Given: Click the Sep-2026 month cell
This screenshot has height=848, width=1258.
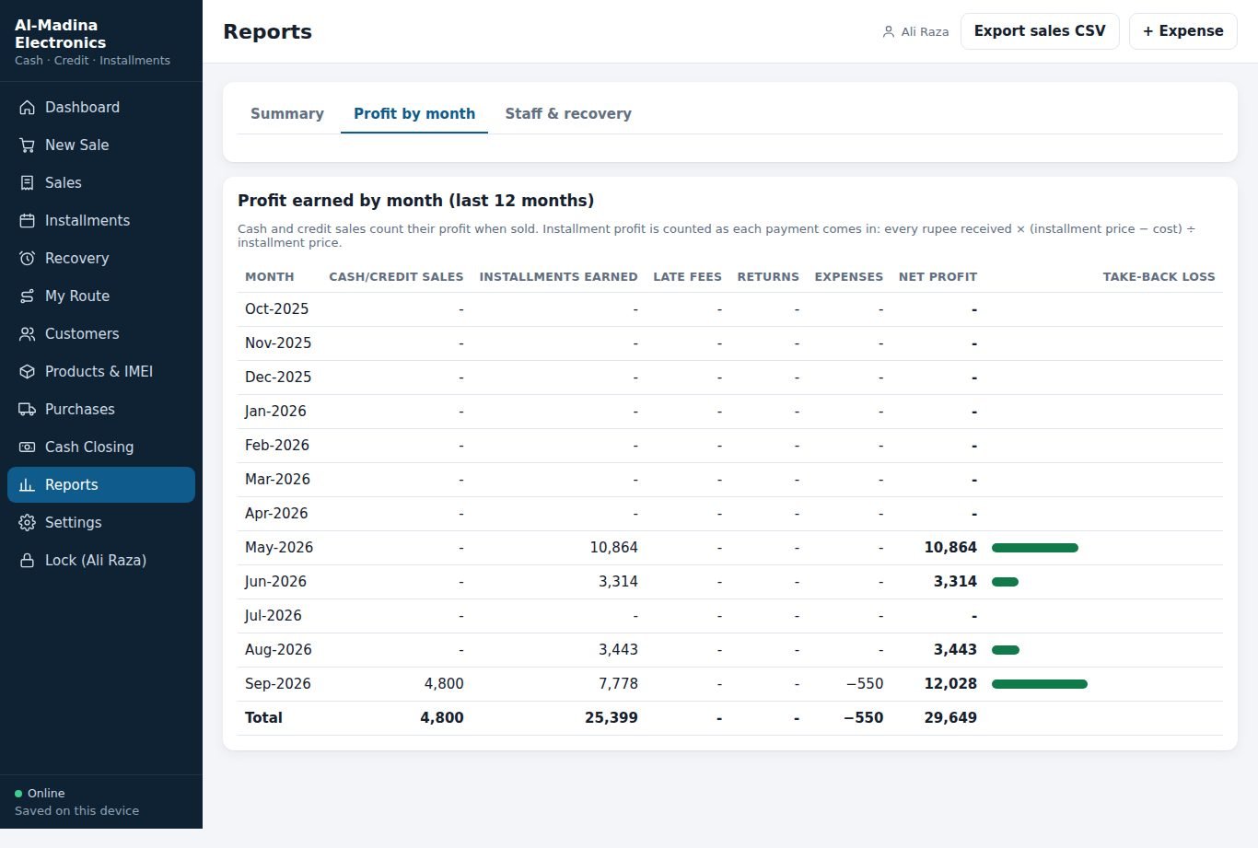Looking at the screenshot, I should (x=278, y=684).
